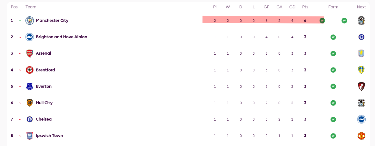Open the Ipswich Town team link
375x146 pixels.
pos(50,135)
